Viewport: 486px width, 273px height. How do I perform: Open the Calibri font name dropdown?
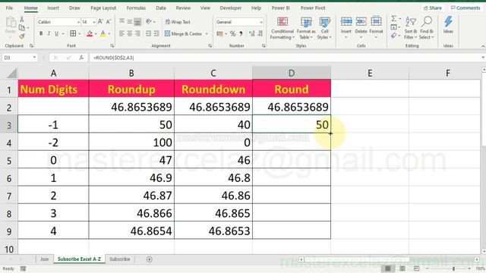point(78,22)
